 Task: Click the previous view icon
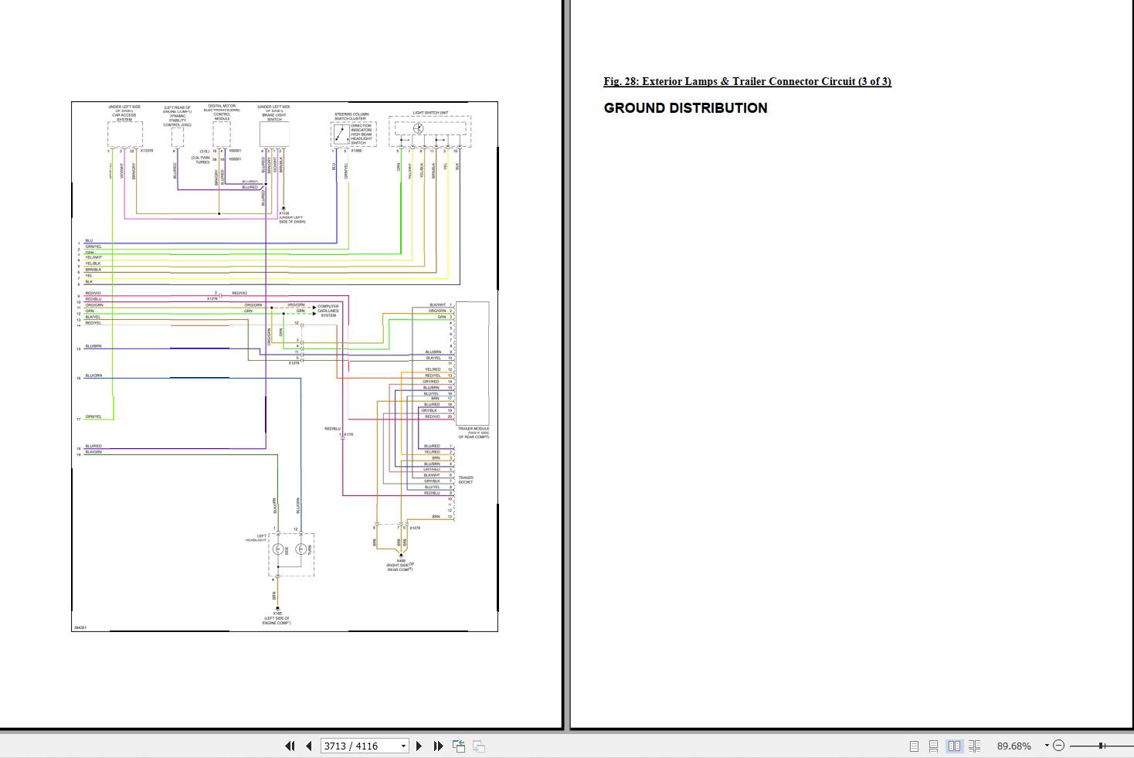(459, 746)
